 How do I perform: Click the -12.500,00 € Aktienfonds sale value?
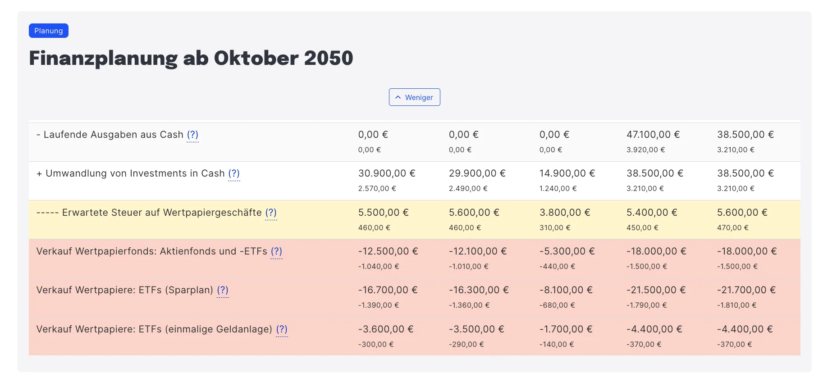pos(388,251)
